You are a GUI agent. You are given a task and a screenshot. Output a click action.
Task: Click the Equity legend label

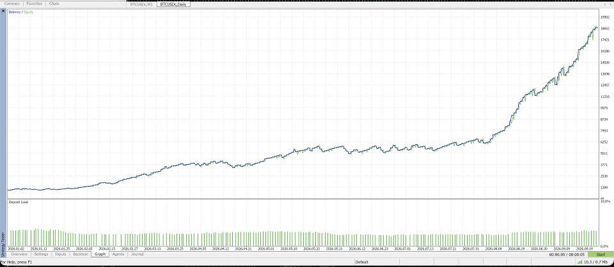(x=29, y=12)
